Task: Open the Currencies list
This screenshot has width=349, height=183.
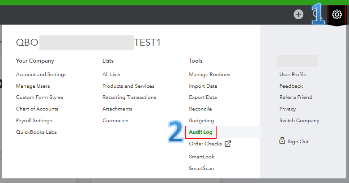Action: [115, 120]
